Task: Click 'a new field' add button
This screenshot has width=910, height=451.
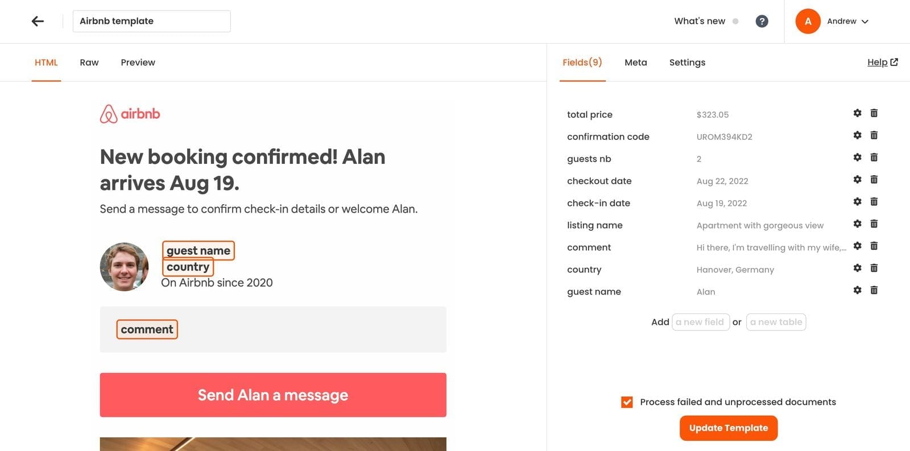Action: point(700,322)
